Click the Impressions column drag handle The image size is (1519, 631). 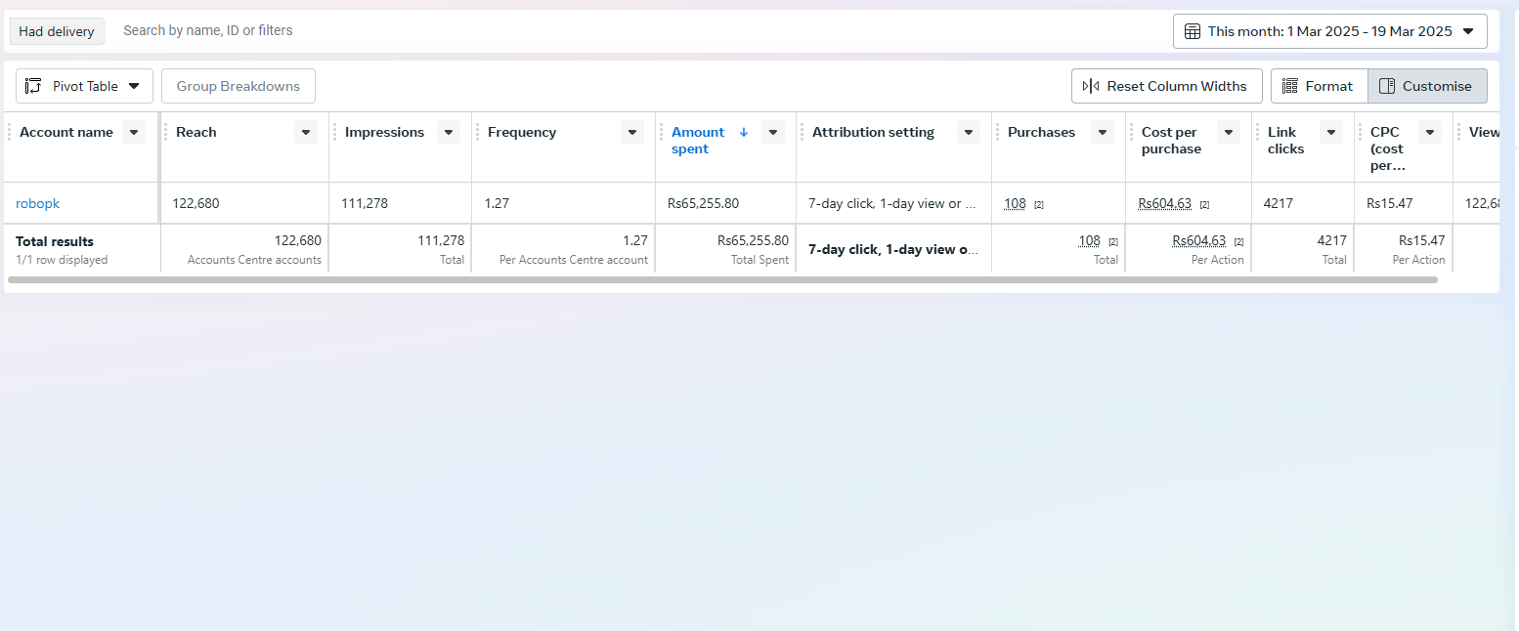(x=334, y=132)
